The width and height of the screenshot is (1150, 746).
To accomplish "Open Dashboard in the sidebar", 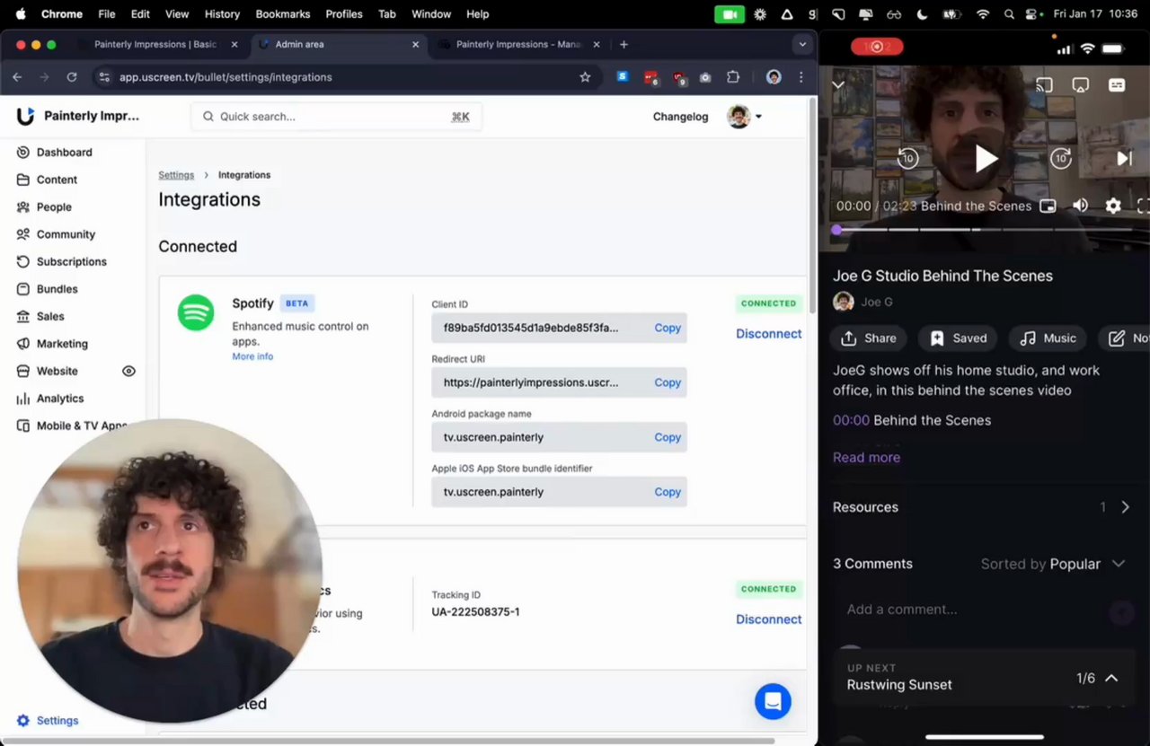I will (x=64, y=153).
